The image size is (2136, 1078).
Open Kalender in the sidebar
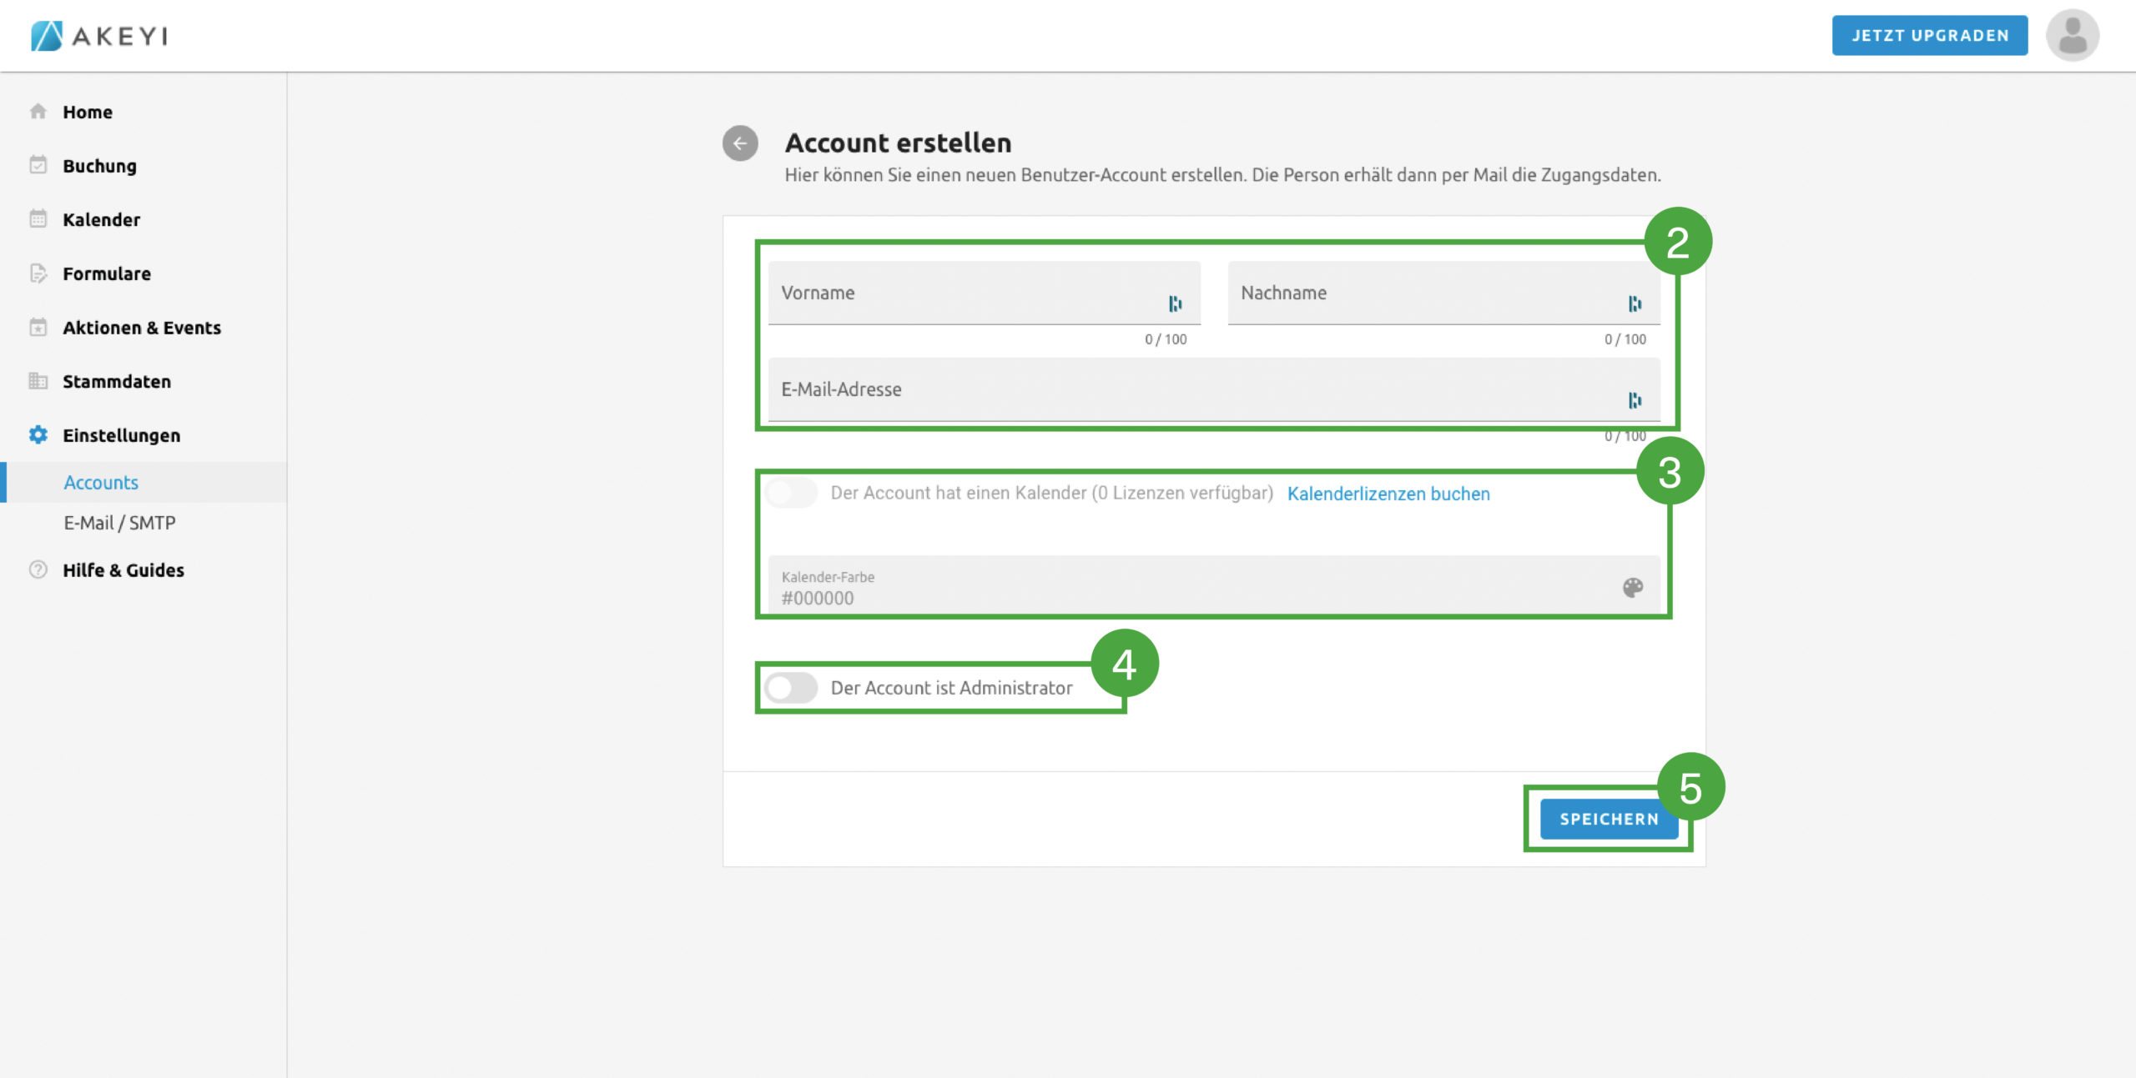click(x=101, y=220)
